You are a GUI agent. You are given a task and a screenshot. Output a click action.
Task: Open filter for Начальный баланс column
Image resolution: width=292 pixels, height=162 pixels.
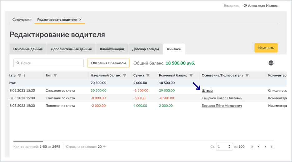click(125, 75)
